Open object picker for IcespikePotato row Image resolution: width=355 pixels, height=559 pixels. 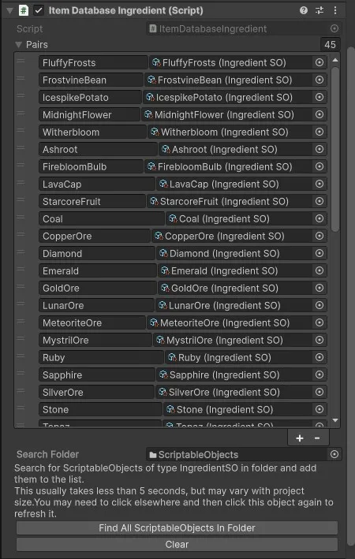(319, 97)
